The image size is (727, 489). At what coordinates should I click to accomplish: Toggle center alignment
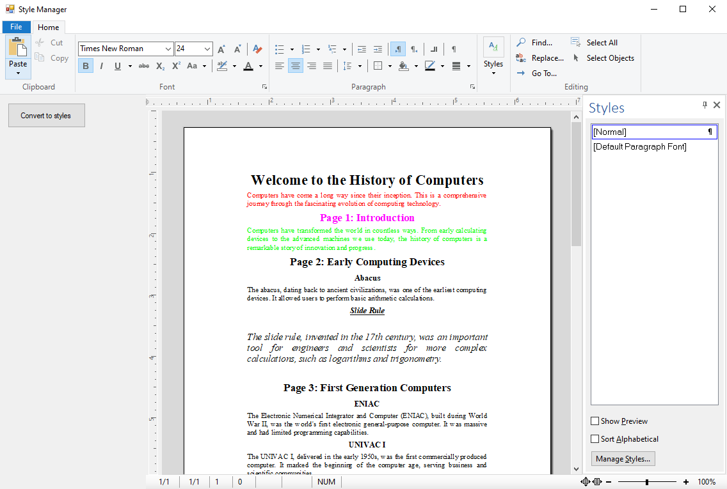(296, 66)
